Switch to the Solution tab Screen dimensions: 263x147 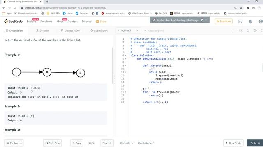coord(43,31)
